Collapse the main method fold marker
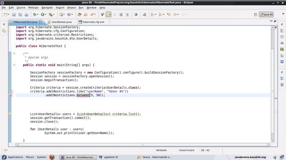This screenshot has height=160, width=286. [14, 65]
